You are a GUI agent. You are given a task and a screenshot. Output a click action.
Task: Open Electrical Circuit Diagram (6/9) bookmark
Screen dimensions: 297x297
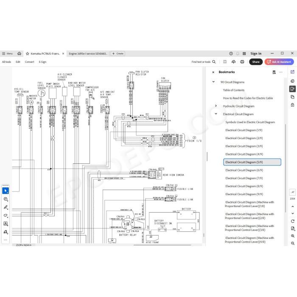(244, 170)
